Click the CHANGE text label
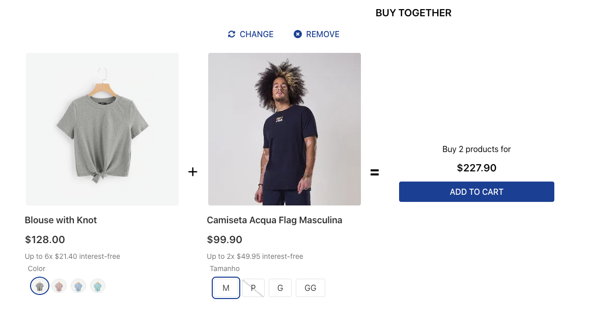This screenshot has height=327, width=592. [256, 34]
